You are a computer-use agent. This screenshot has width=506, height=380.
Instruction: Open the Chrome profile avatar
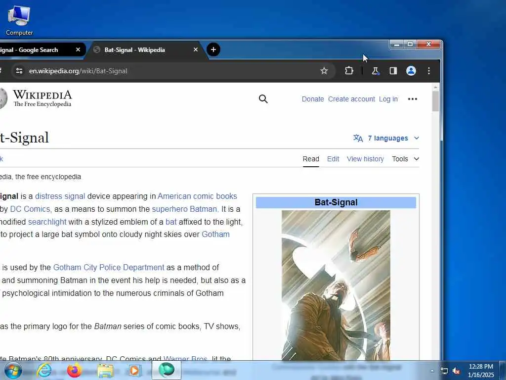[x=411, y=71]
